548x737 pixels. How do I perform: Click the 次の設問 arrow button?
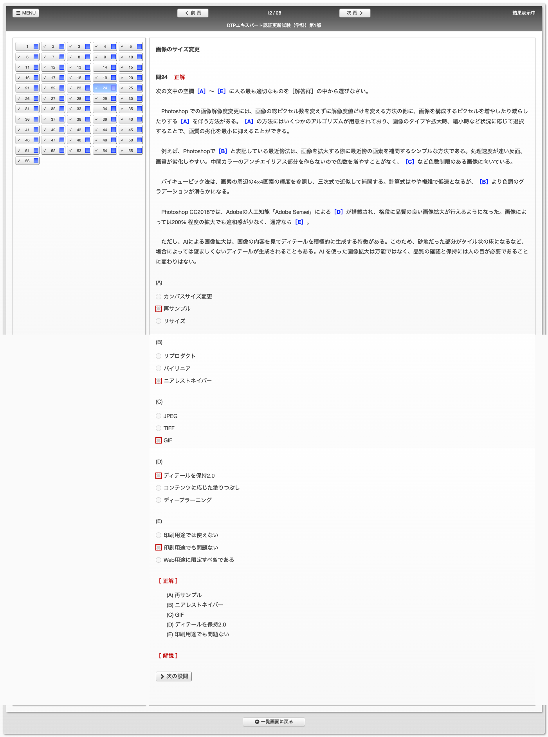click(174, 676)
